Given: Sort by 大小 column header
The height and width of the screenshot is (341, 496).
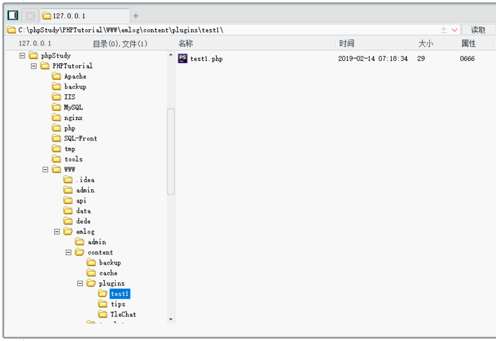Looking at the screenshot, I should 426,43.
